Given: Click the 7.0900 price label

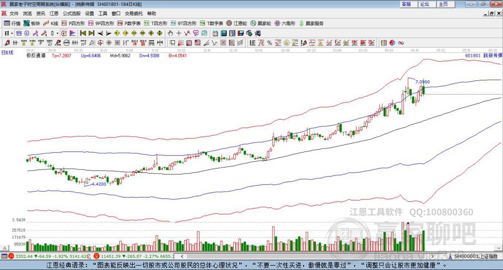Looking at the screenshot, I should 422,82.
